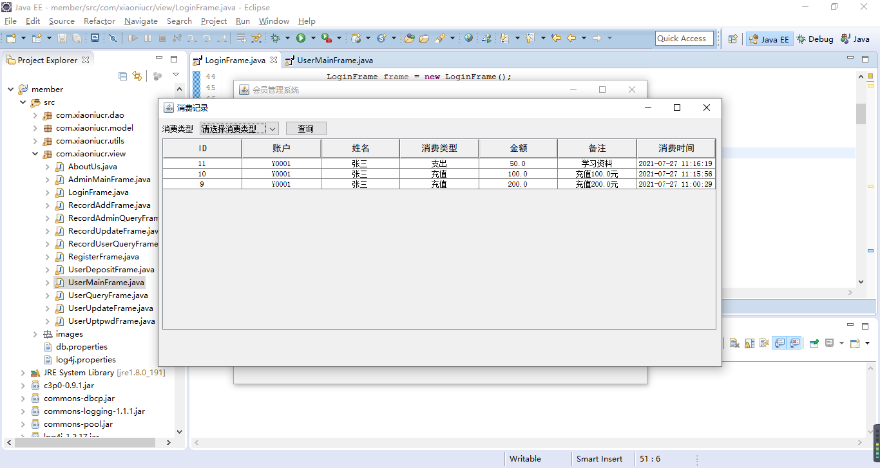Image resolution: width=880 pixels, height=468 pixels.
Task: Open the Debug button dropdown arrow
Action: click(x=287, y=38)
